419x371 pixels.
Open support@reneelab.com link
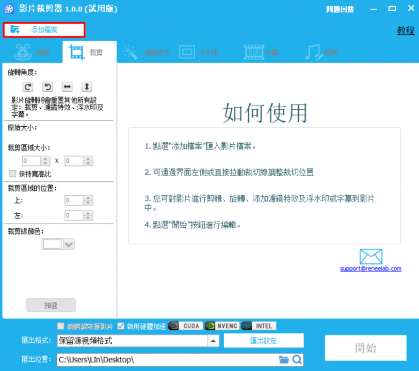coord(370,268)
